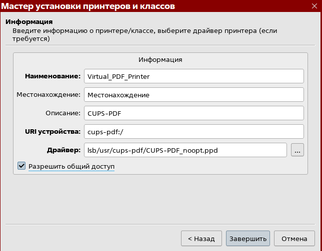This screenshot has width=322, height=251.
Task: Close the printer installation wizard window
Action: click(314, 6)
